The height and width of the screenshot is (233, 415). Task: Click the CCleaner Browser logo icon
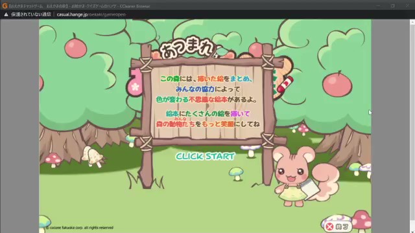(x=5, y=6)
